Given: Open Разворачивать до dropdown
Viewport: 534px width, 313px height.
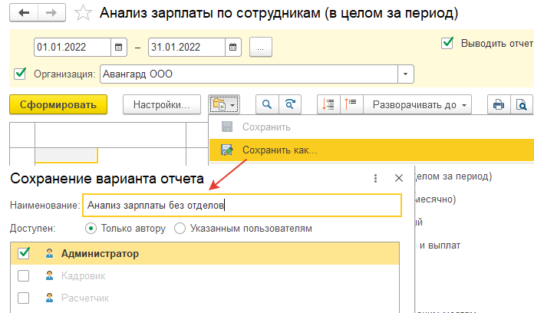Looking at the screenshot, I should click(x=417, y=104).
